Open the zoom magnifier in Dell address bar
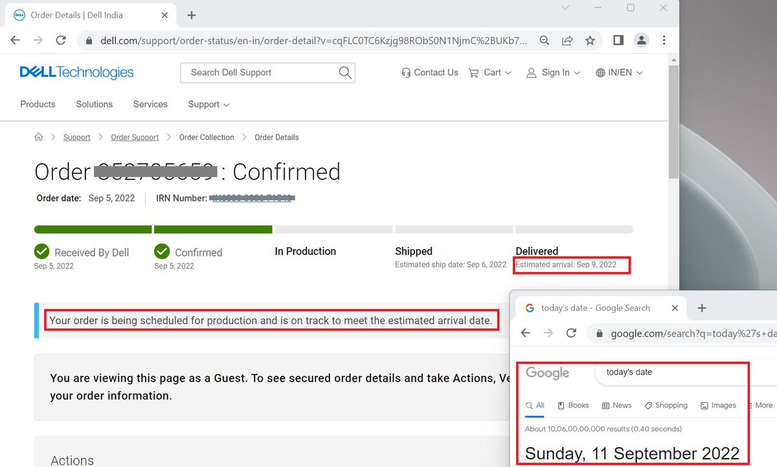 545,40
